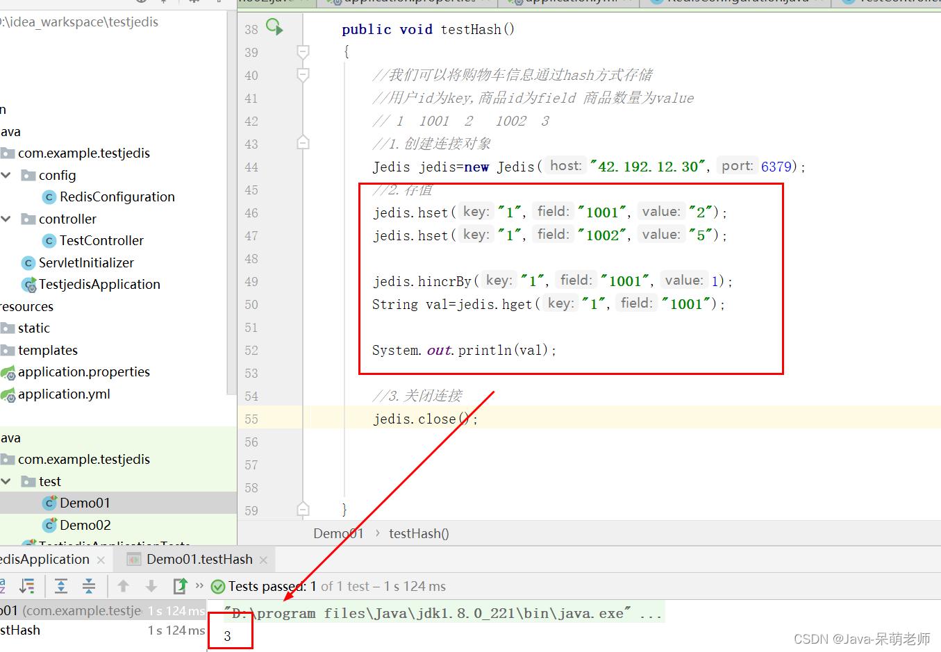Click the run test gutter icon beside testHash
The width and height of the screenshot is (941, 652).
(274, 28)
